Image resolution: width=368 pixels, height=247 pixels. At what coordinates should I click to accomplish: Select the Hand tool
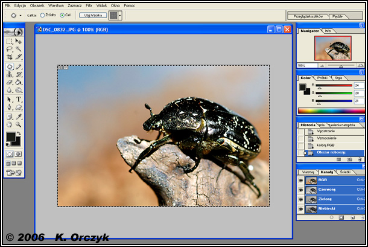(9, 124)
